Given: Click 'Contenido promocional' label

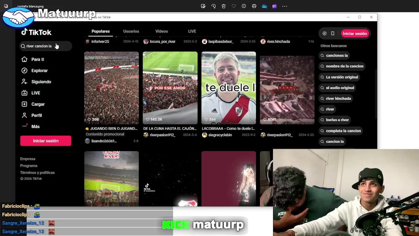Looking at the screenshot, I should point(105,134).
